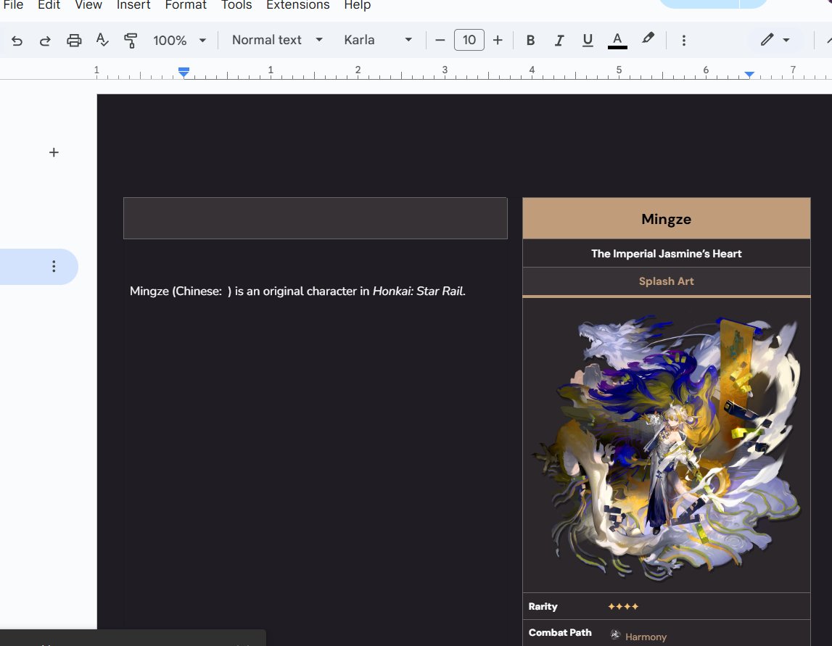Decrease font size with minus button
The height and width of the screenshot is (646, 832).
tap(440, 41)
